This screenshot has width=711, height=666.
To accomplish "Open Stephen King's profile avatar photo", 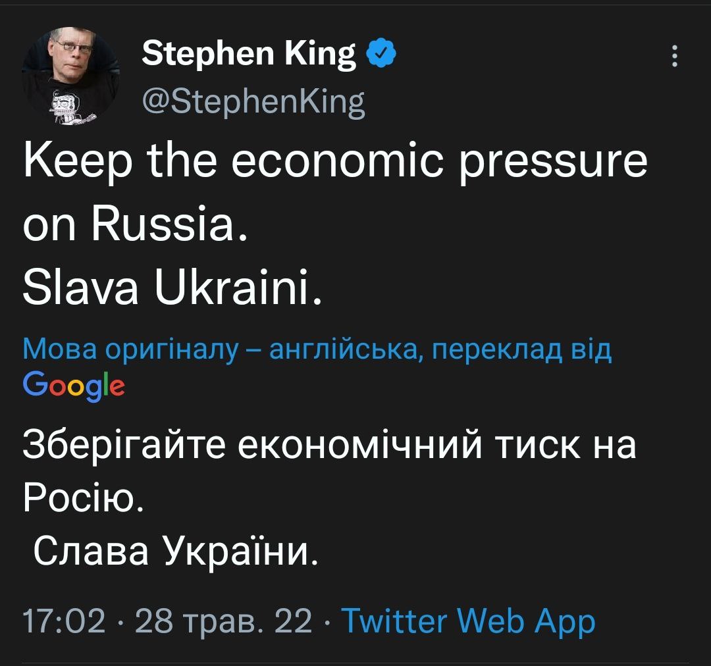I will click(70, 76).
